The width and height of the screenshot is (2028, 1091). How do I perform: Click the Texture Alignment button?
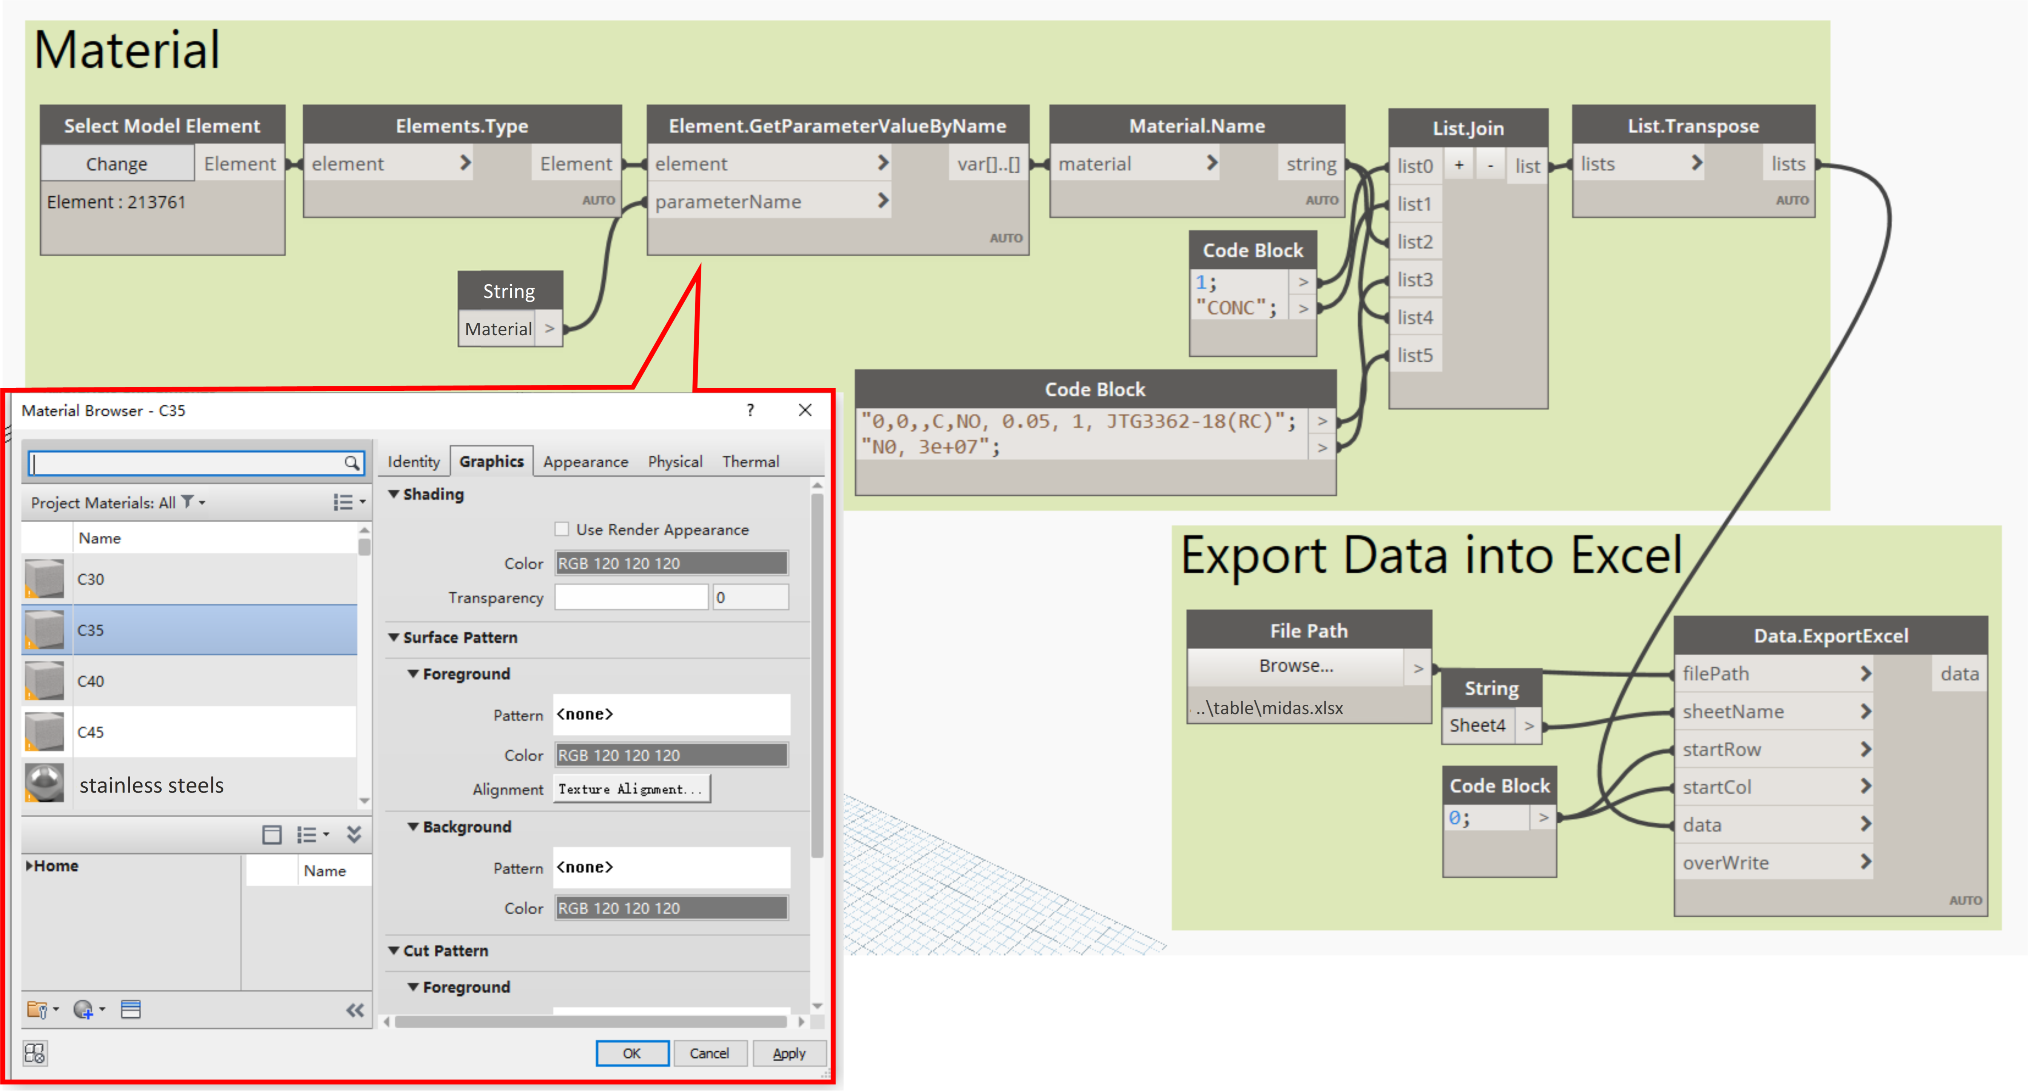(631, 789)
